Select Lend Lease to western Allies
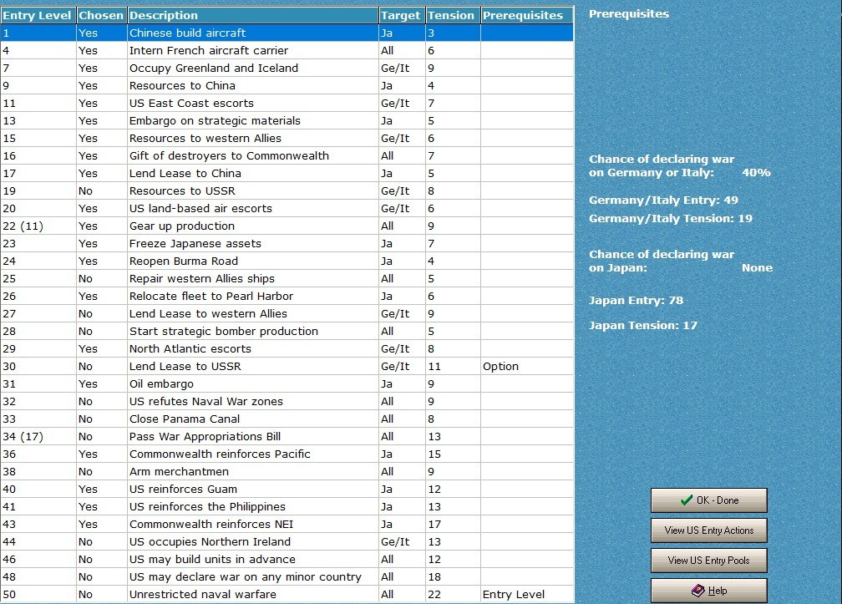The image size is (842, 604). click(287, 313)
